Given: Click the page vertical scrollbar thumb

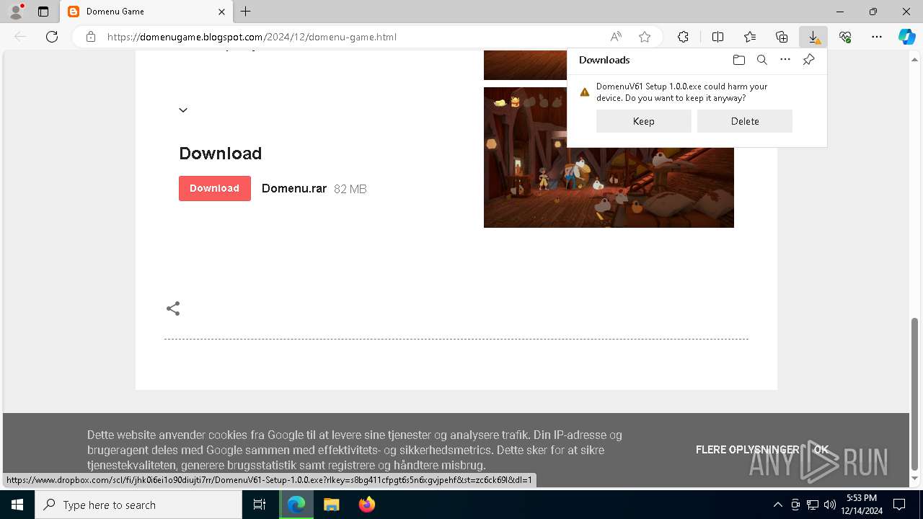Looking at the screenshot, I should (915, 394).
